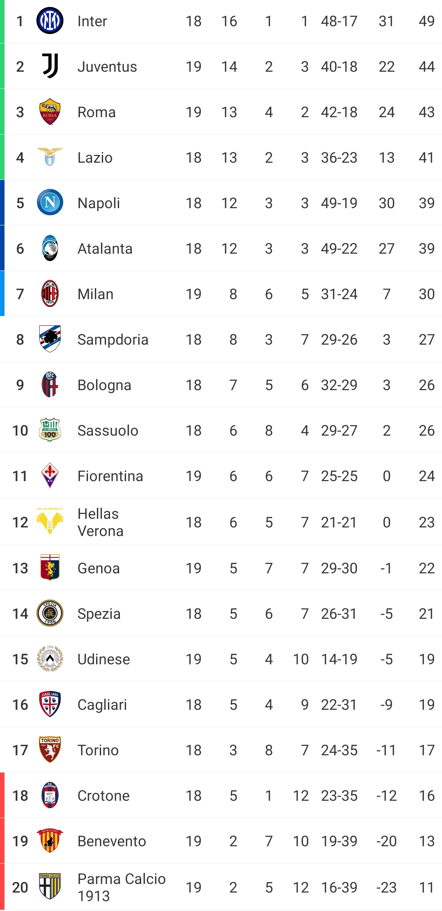This screenshot has width=442, height=911.
Task: Open the Cagliari team entry
Action: [x=102, y=705]
